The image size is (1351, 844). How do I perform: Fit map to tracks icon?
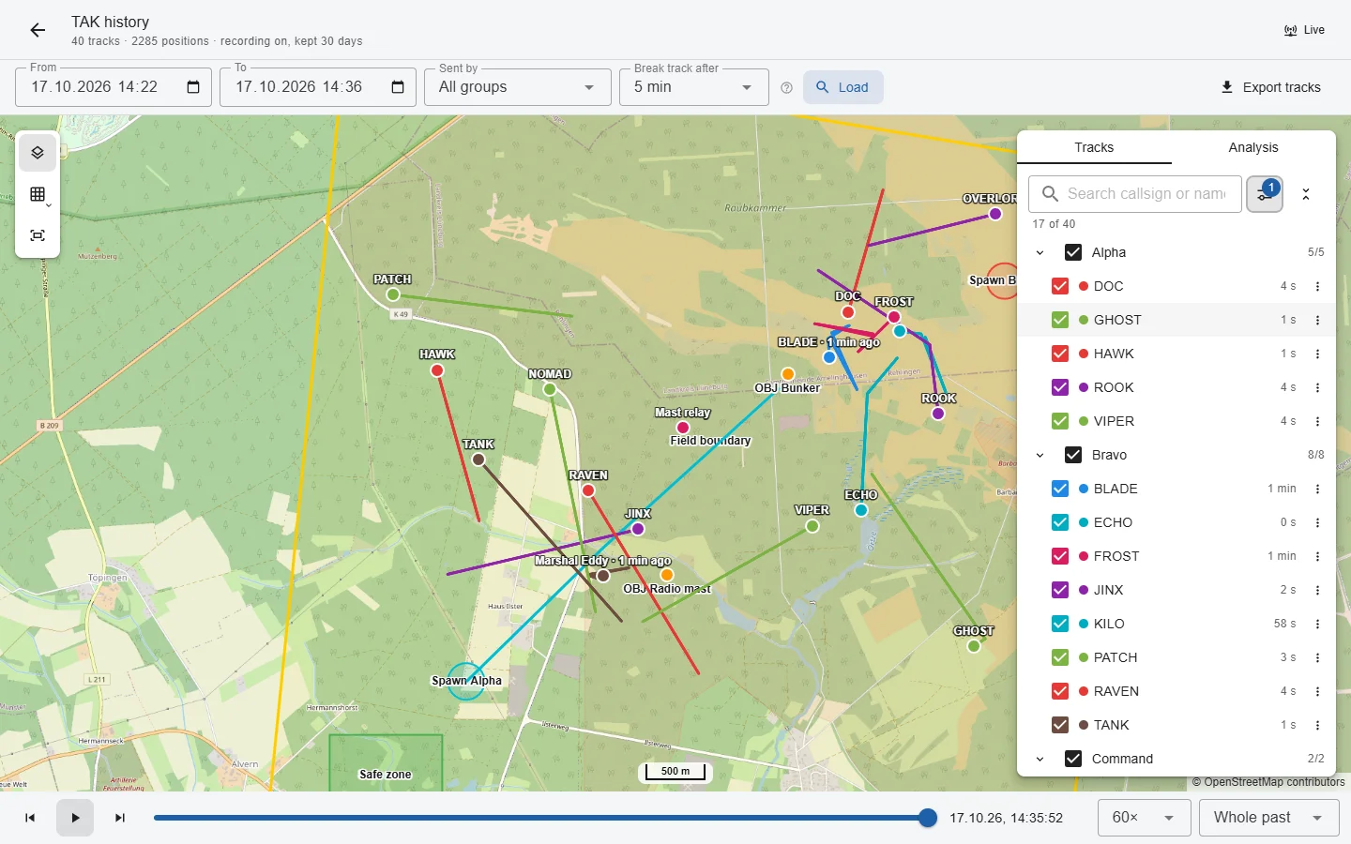[x=38, y=235]
